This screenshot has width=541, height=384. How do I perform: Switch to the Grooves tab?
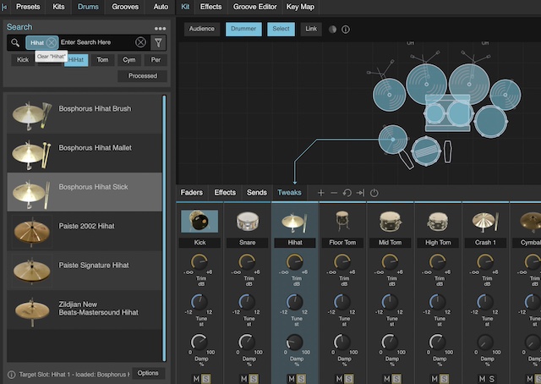click(x=125, y=7)
